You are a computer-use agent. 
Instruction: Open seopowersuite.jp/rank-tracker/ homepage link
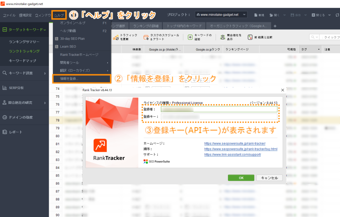235,144
